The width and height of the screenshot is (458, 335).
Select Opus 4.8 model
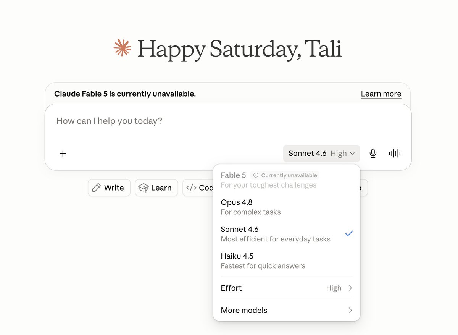[x=287, y=207]
